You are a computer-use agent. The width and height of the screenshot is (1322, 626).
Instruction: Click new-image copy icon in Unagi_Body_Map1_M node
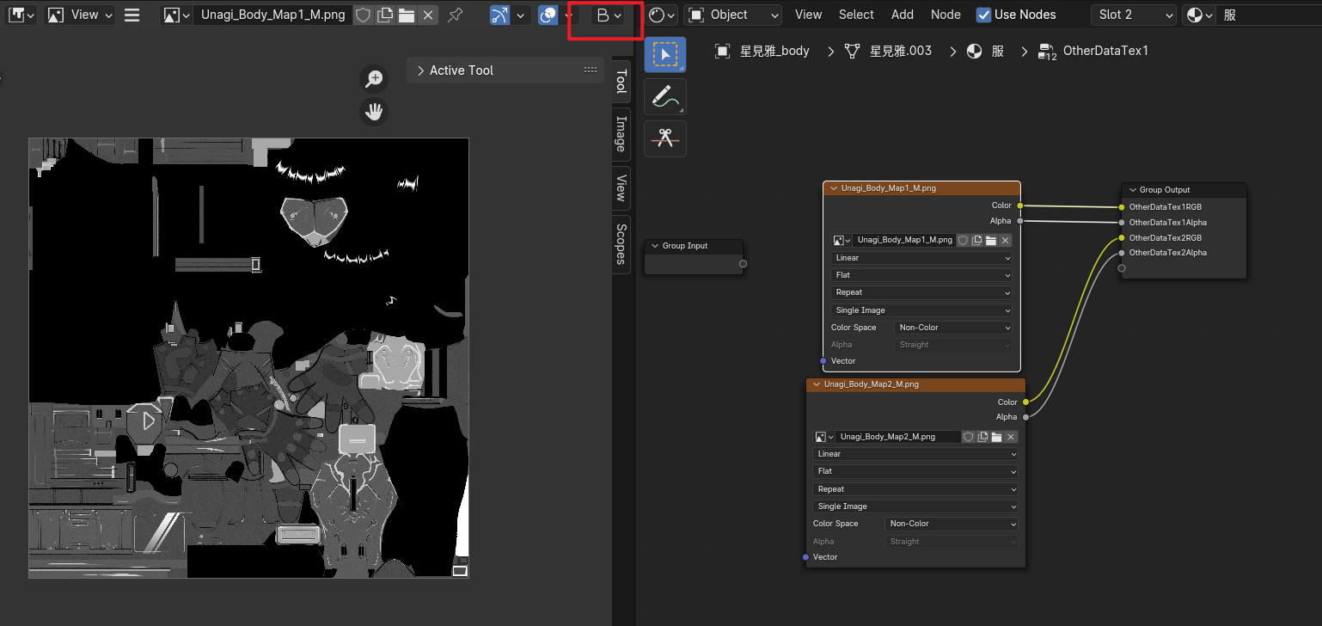[976, 240]
